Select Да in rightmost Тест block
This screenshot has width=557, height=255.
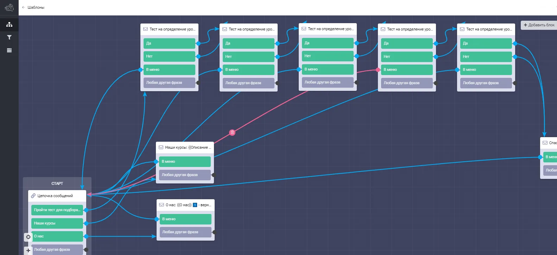tap(486, 43)
